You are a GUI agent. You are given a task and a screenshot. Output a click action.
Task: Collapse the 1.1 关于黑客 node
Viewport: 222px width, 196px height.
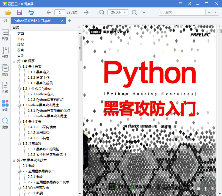point(19,67)
